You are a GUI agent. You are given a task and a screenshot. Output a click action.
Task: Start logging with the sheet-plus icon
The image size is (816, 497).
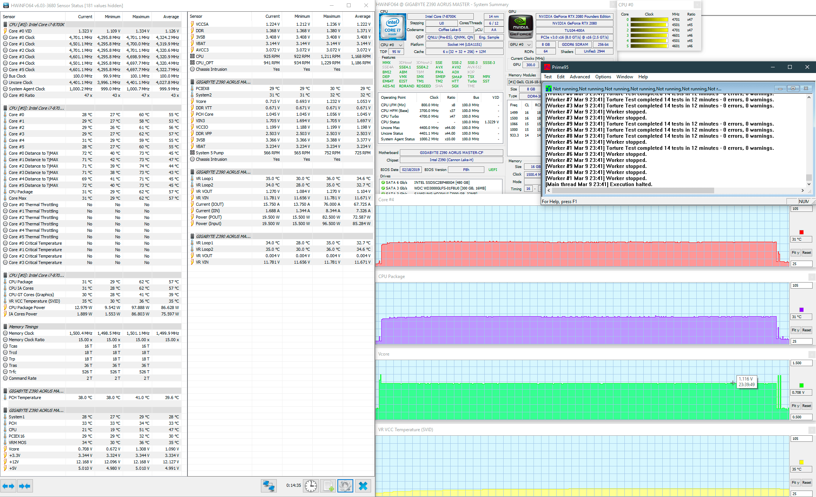(x=328, y=486)
